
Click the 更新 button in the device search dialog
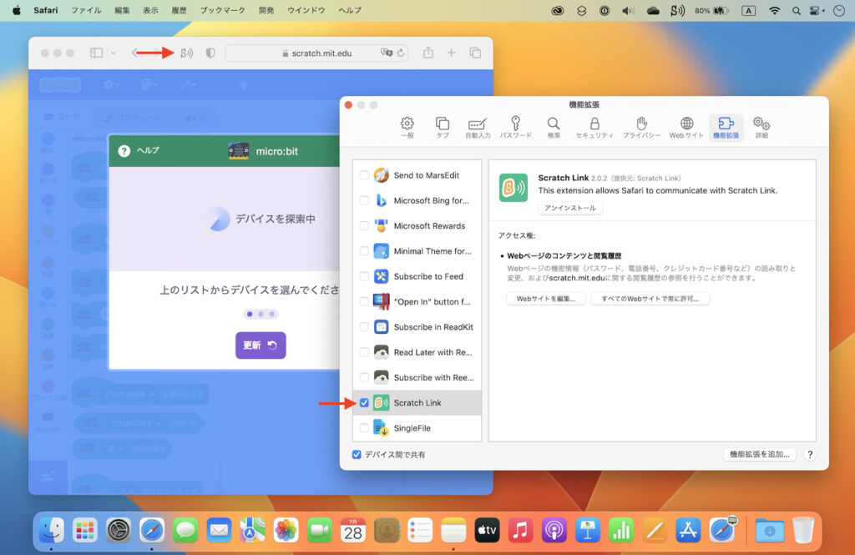coord(260,346)
